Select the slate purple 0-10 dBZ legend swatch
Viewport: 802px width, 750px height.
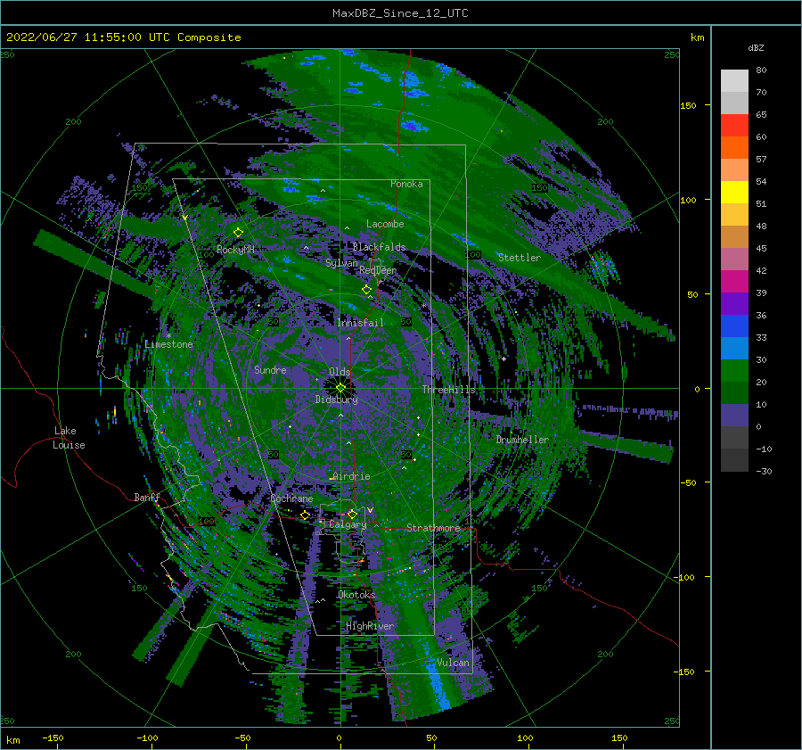pos(734,415)
